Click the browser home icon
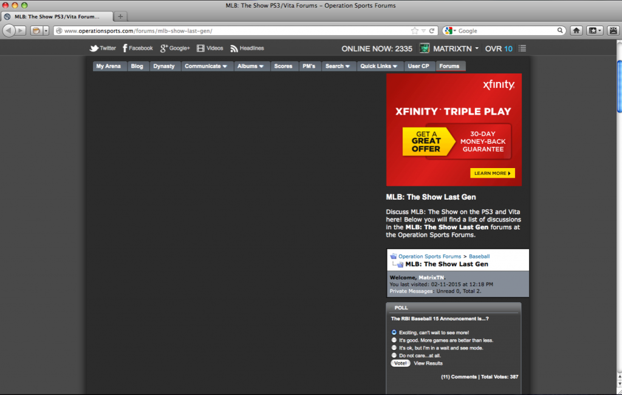Viewport: 622px width, 395px height. pos(576,30)
